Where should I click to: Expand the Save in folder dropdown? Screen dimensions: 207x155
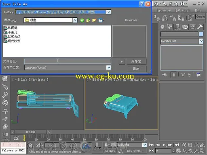[x=75, y=20]
